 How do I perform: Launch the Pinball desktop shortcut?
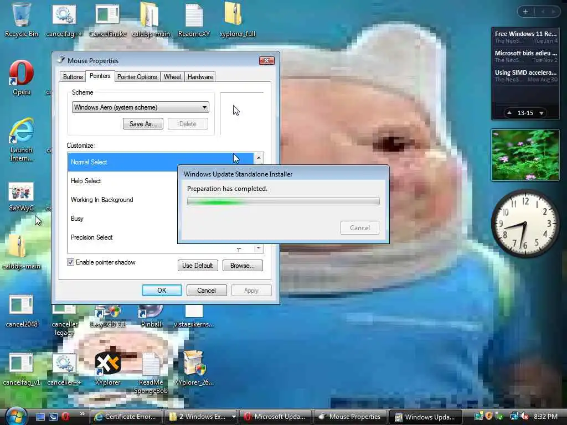[x=151, y=316]
